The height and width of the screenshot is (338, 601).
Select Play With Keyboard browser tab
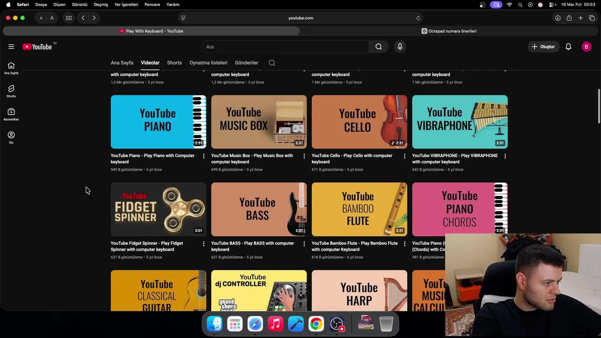[151, 31]
